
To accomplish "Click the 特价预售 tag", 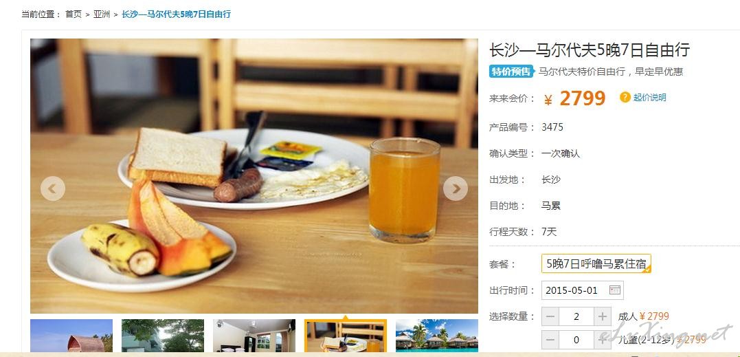I will coord(511,72).
